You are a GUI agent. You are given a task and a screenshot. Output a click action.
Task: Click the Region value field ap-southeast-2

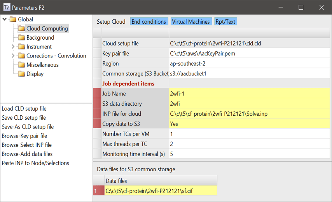[249, 64]
